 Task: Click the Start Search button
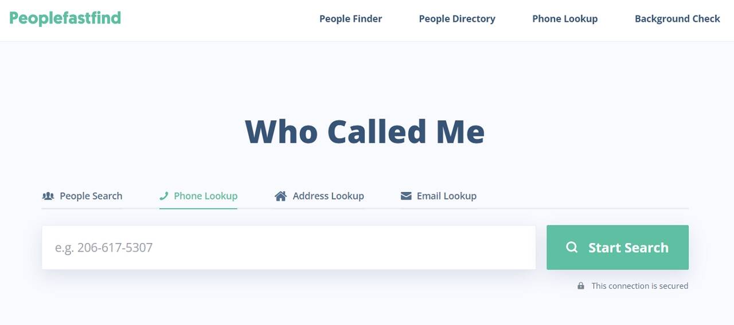point(618,248)
